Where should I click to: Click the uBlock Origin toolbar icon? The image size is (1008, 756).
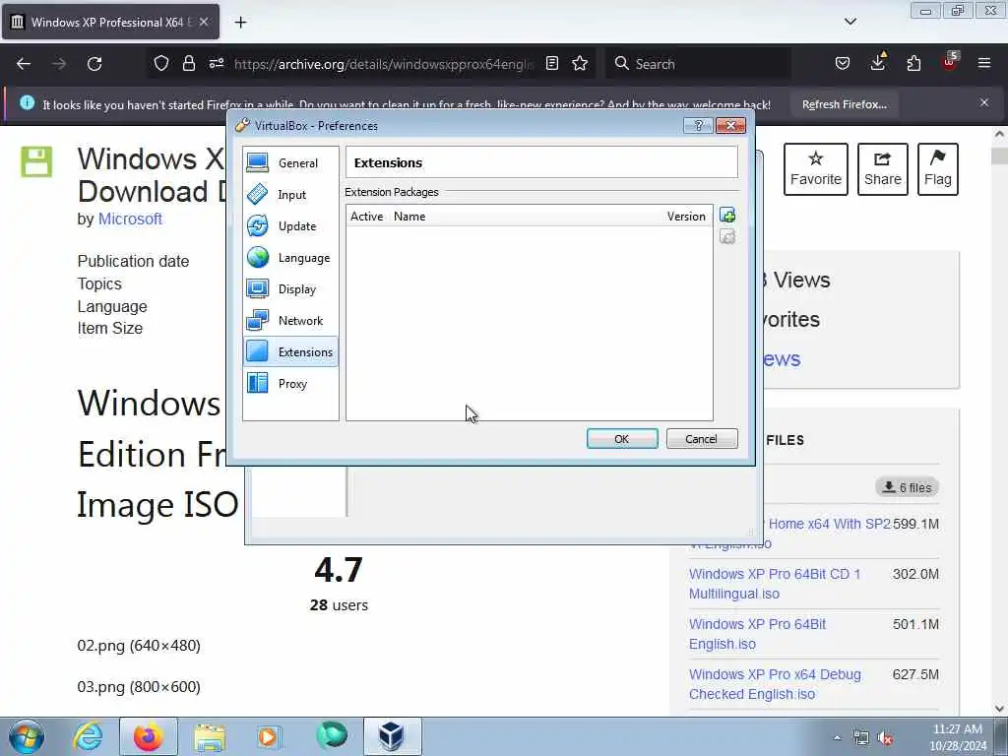pos(950,63)
